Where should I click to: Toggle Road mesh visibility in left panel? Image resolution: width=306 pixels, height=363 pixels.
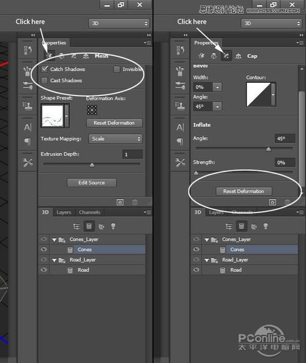point(43,270)
